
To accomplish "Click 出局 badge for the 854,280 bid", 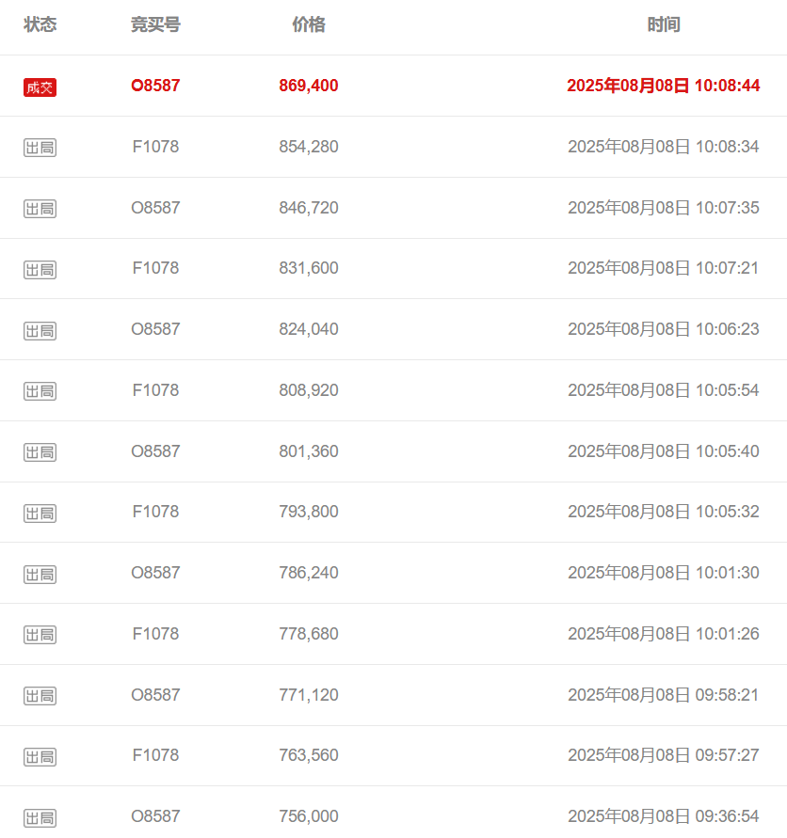I will coord(40,148).
